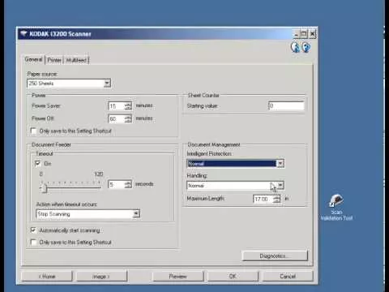
Task: Click the Cancel button
Action: click(288, 276)
